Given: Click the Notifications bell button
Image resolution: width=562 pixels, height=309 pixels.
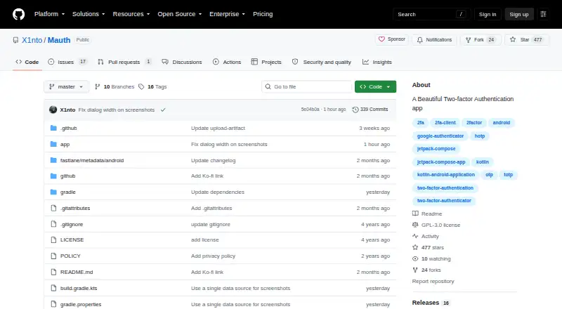Looking at the screenshot, I should [x=434, y=40].
